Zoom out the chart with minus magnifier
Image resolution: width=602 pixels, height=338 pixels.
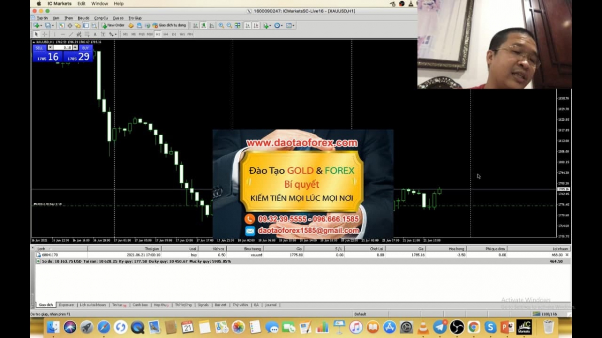[229, 25]
